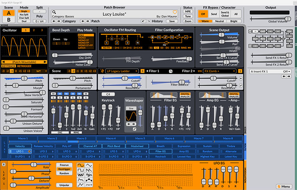
Task: Solo the noise channel in mixer
Action: point(86,98)
